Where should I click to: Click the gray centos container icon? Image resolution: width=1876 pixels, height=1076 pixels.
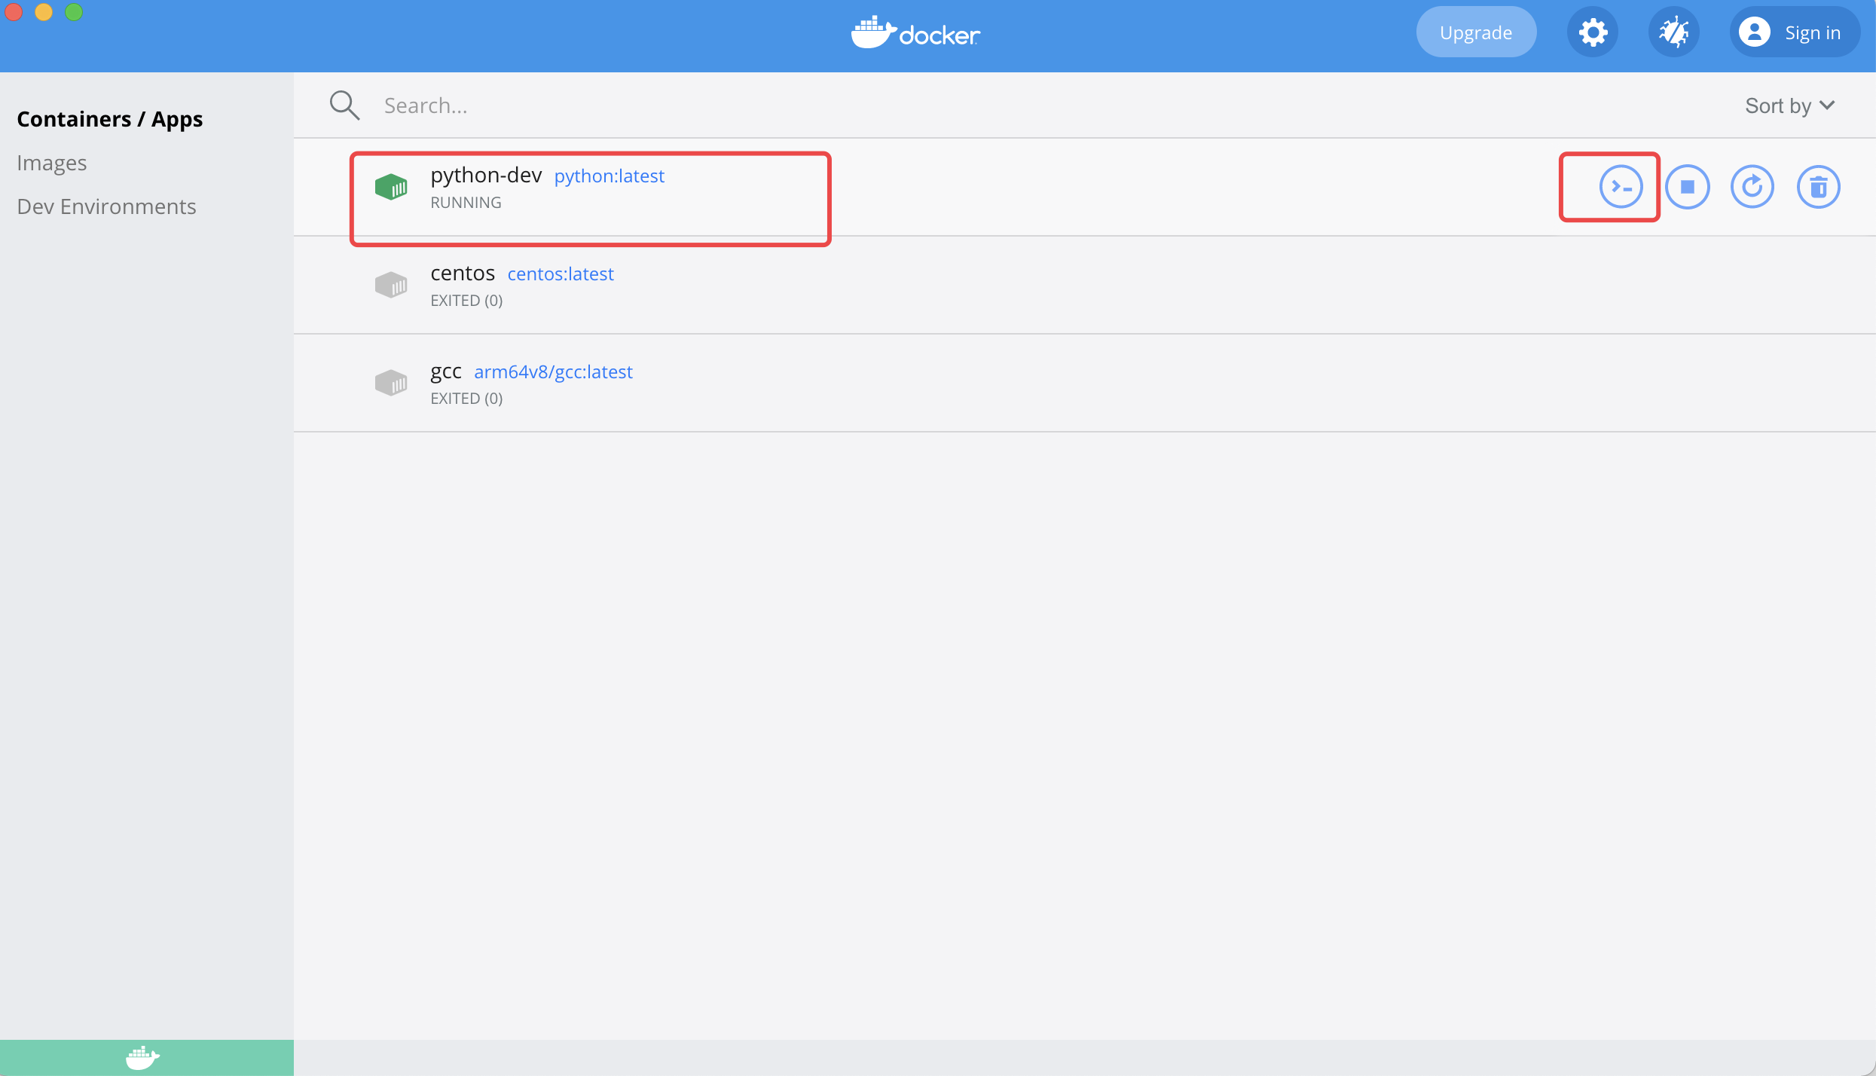point(391,285)
